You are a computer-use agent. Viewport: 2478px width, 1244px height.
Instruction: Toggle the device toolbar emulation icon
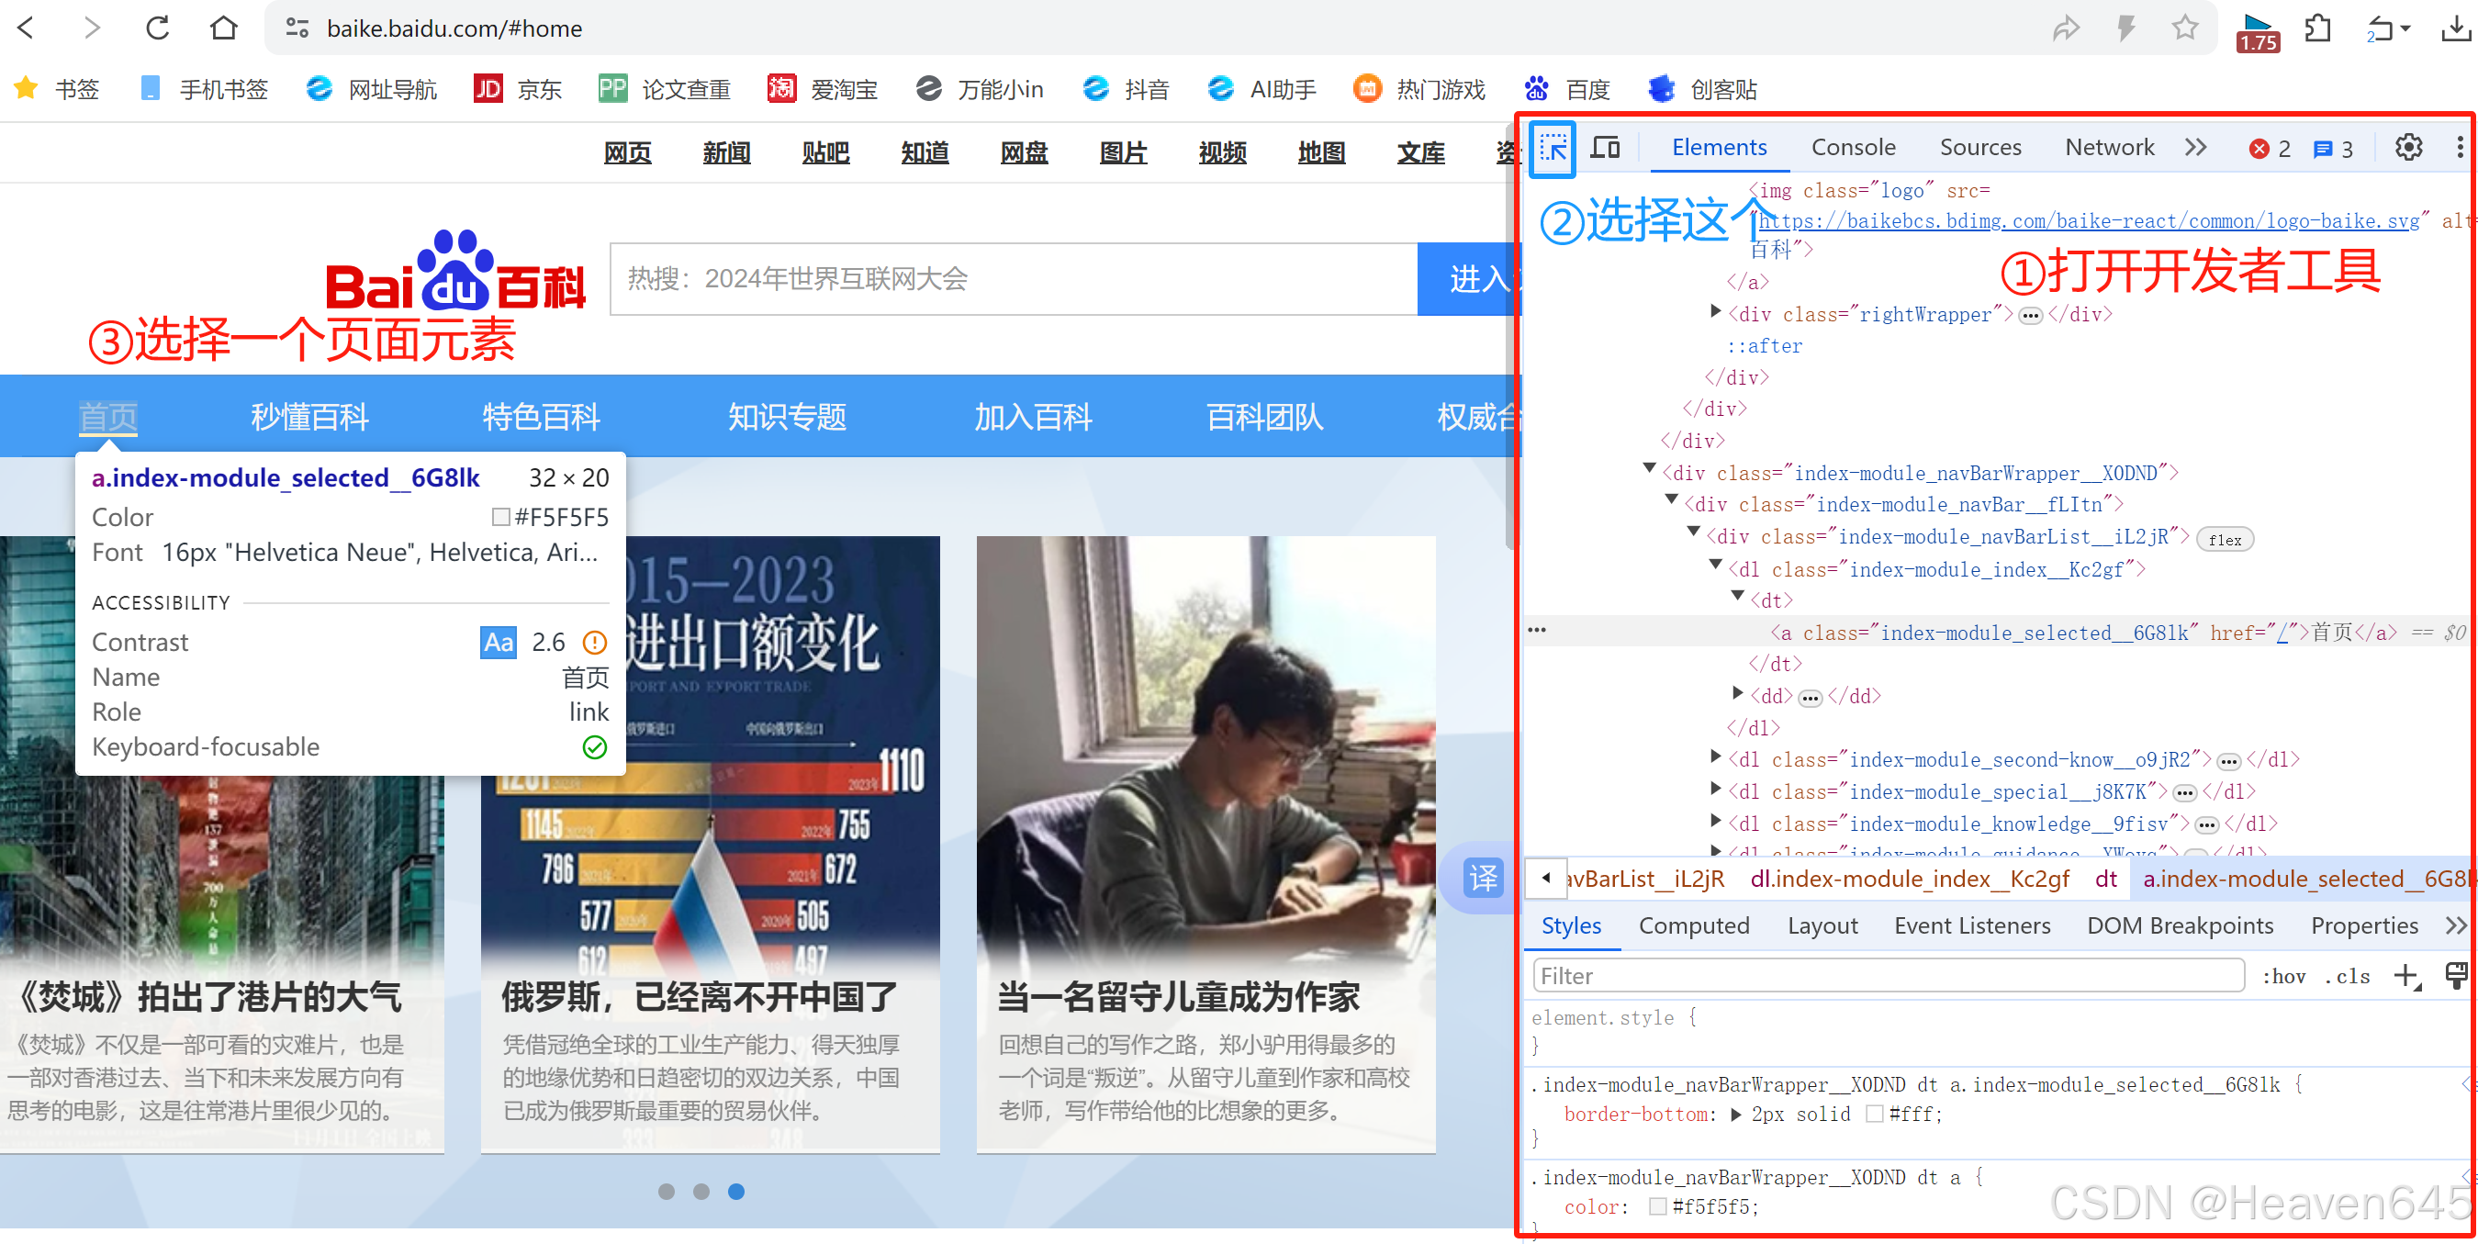[x=1607, y=147]
